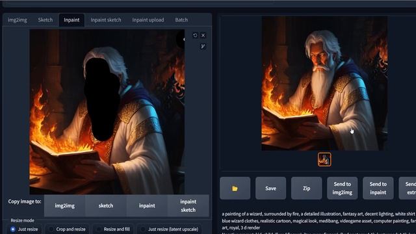Remove the inpaint canvas image

[203, 35]
